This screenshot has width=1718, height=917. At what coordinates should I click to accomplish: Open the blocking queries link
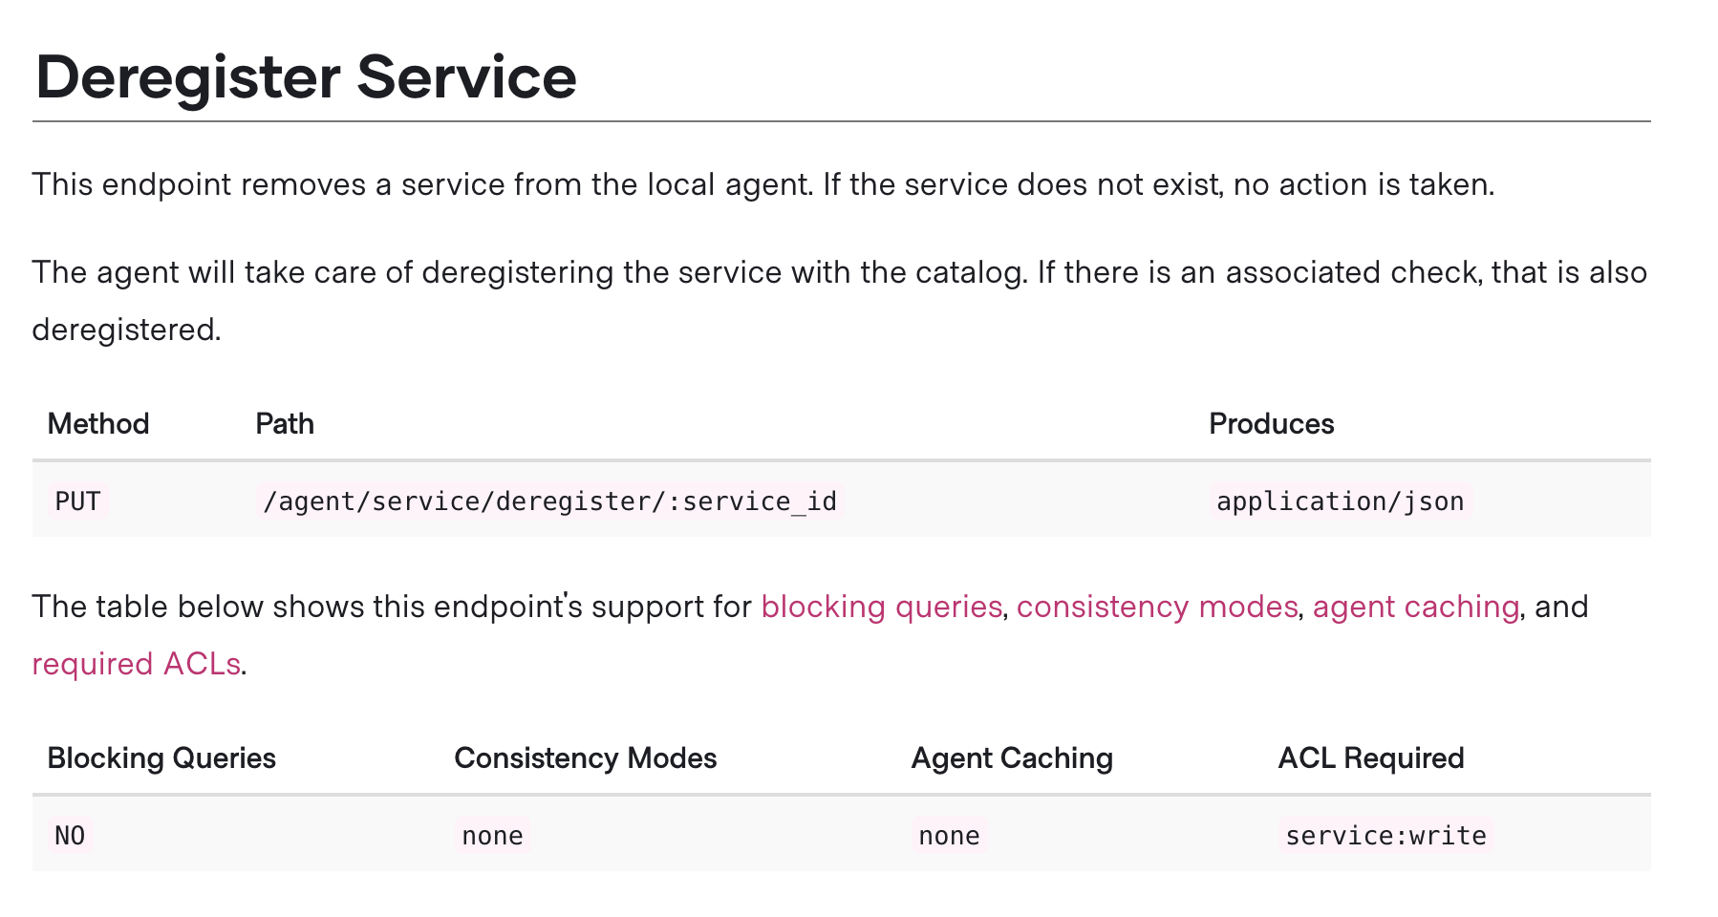point(881,607)
